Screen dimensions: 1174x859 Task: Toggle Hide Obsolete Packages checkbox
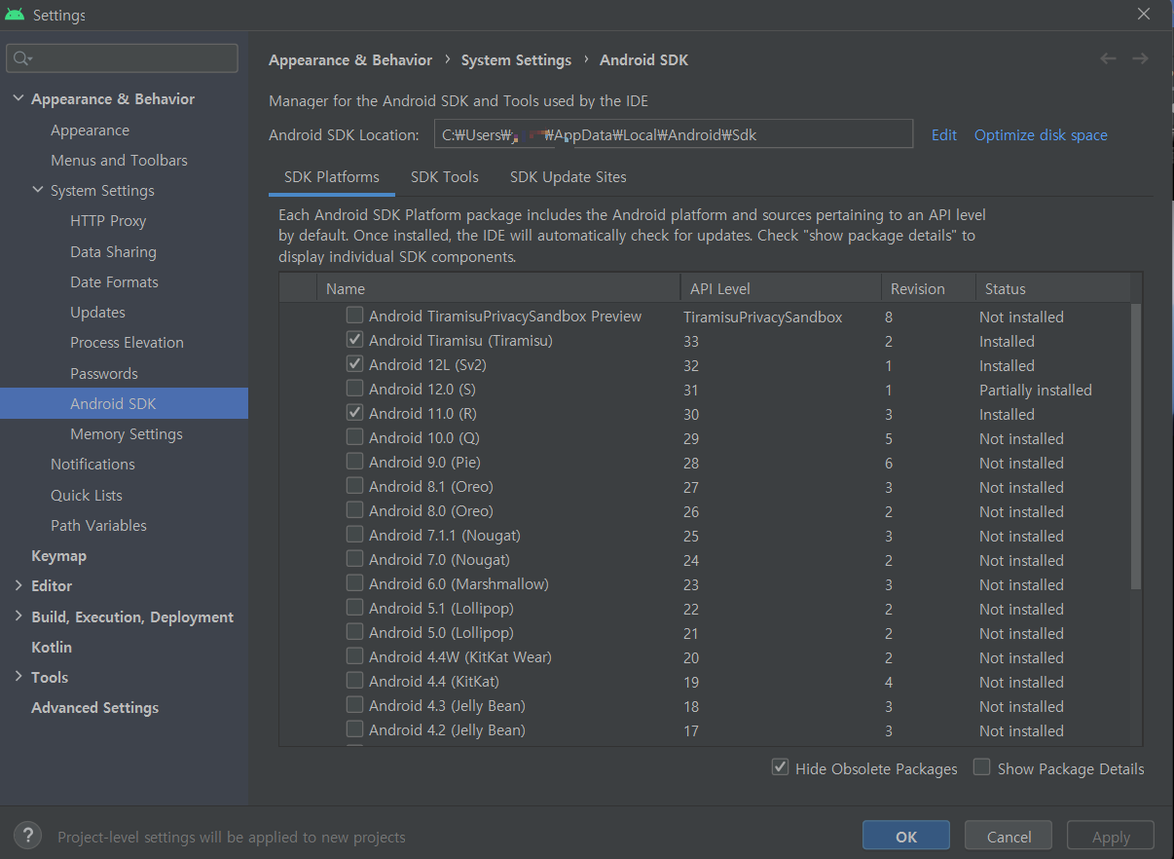780,767
